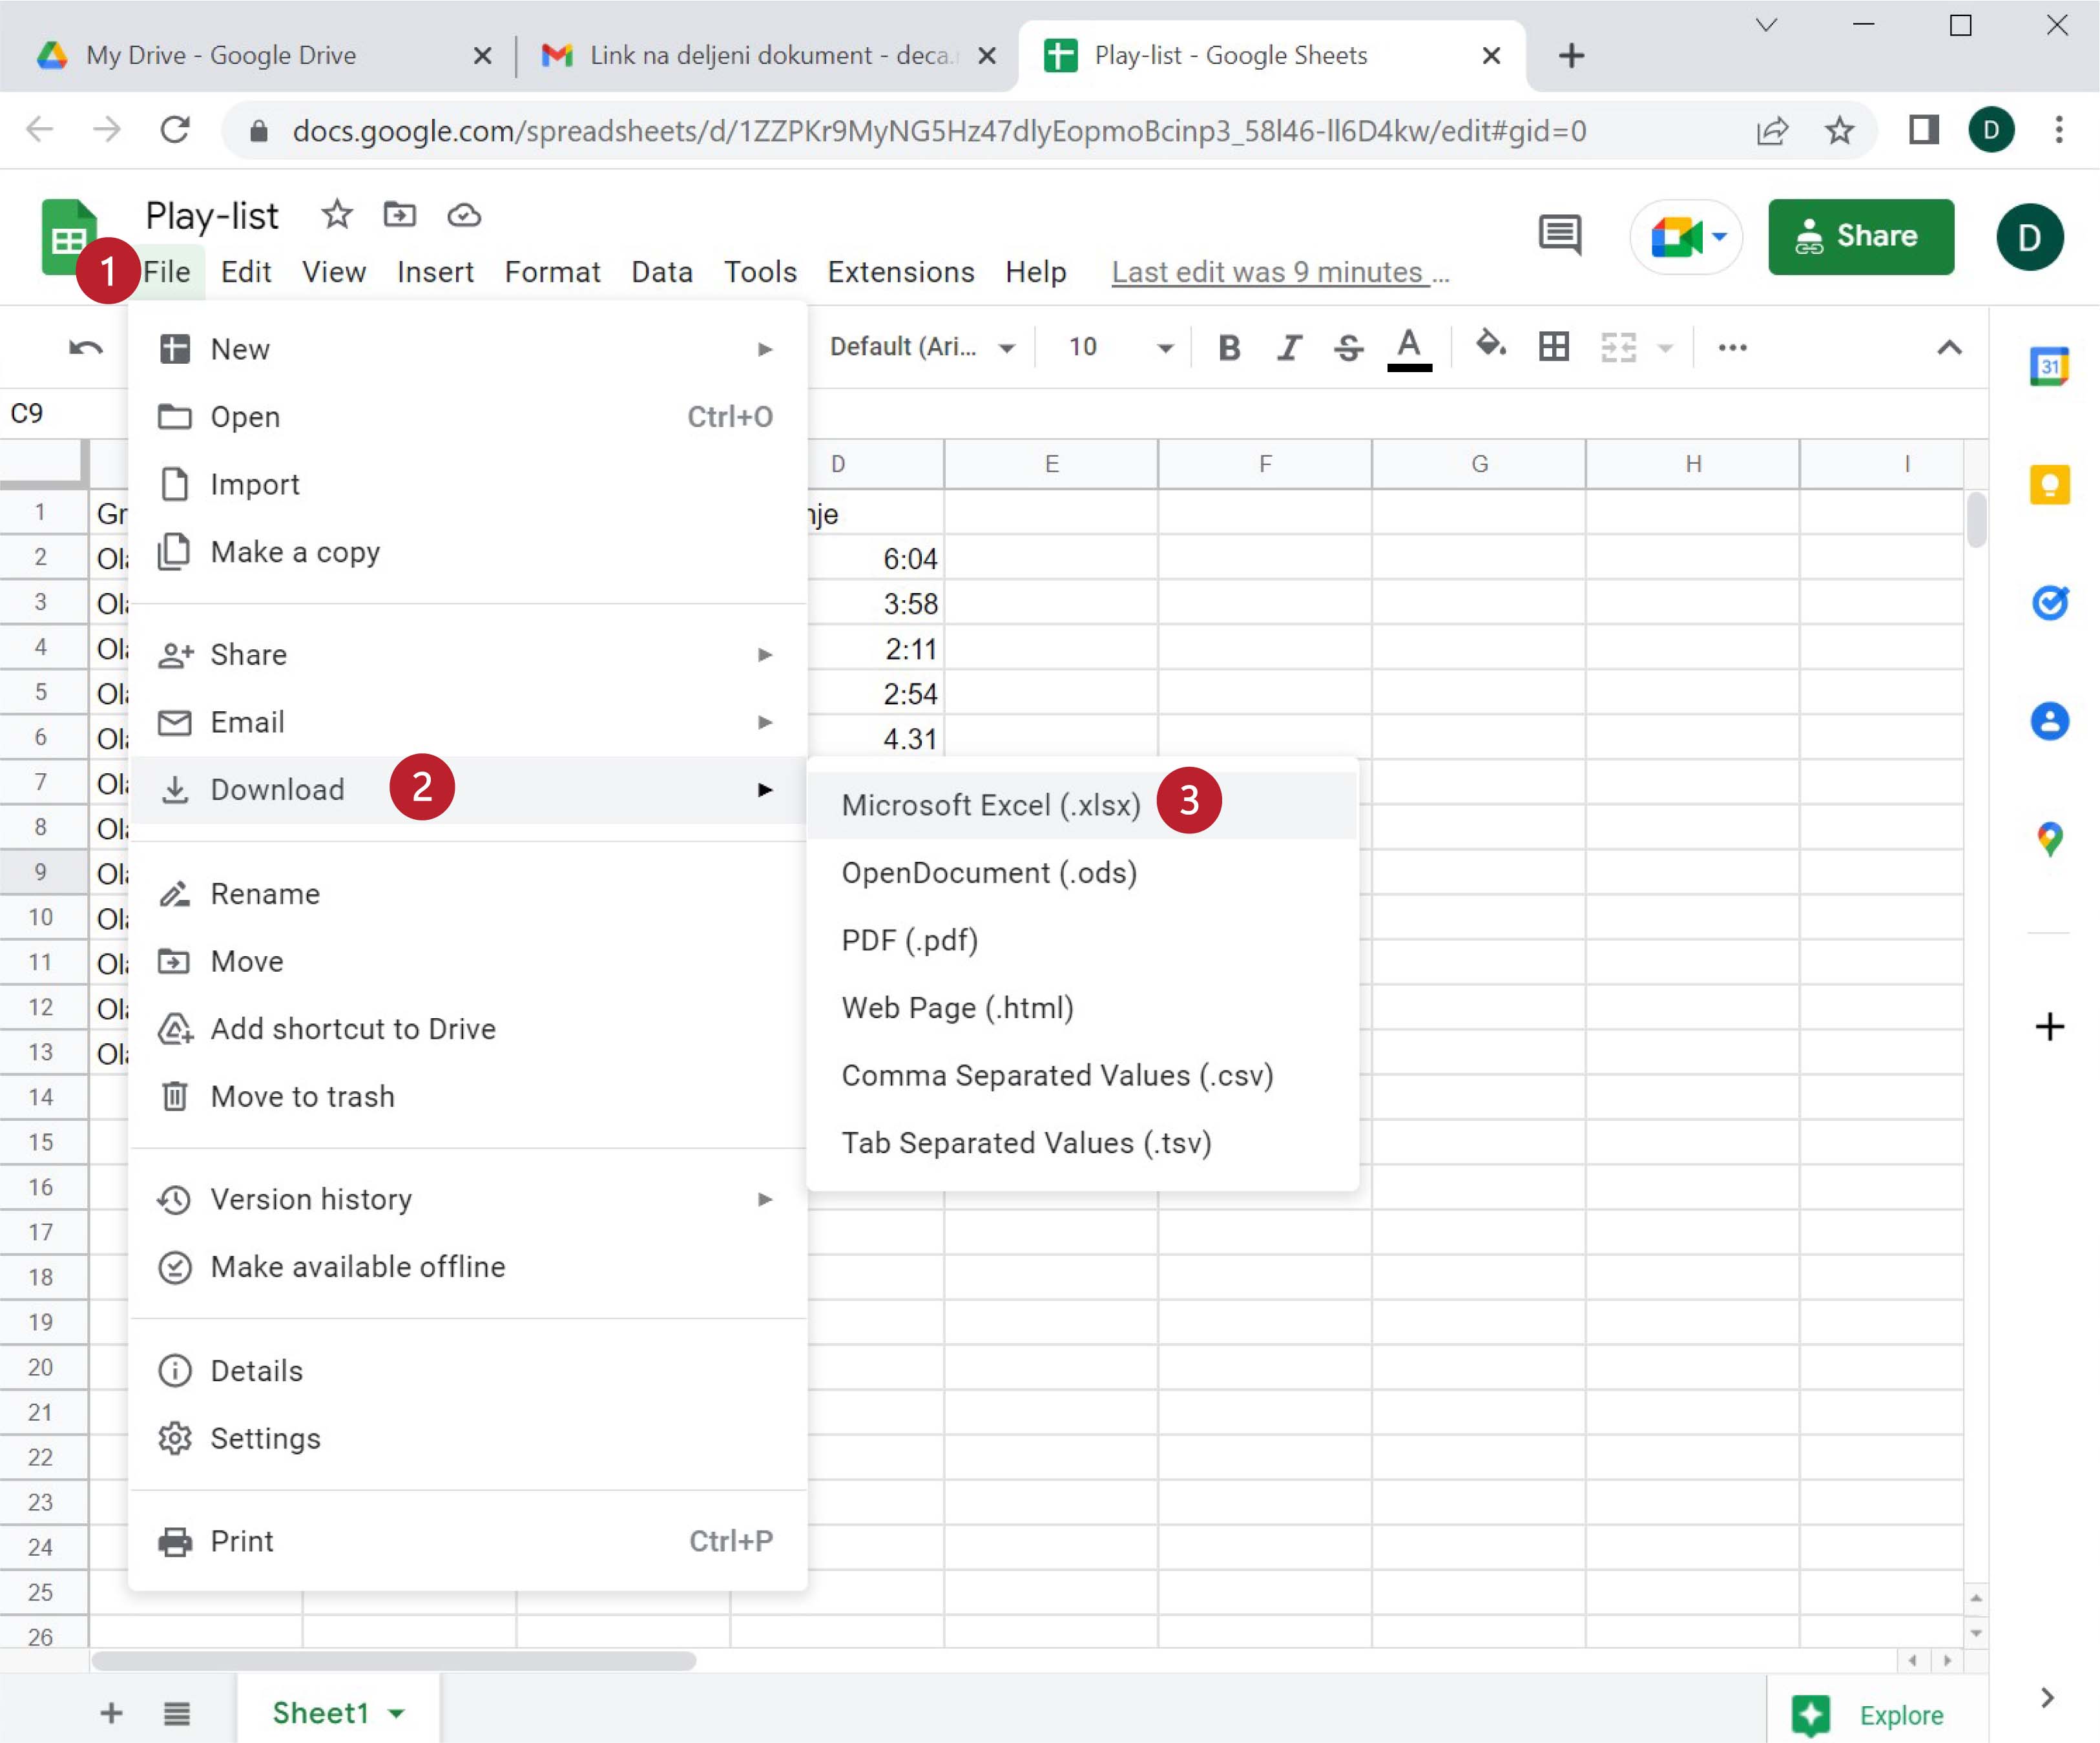Open the Last edit was 9 minutes link

point(1279,272)
